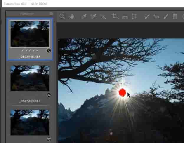Select the Crop tool
The height and width of the screenshot is (143, 184).
click(x=115, y=16)
